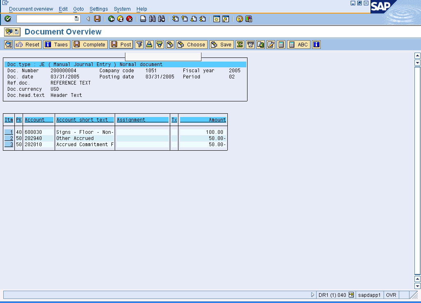
Task: Open the Settings menu
Action: (99, 9)
